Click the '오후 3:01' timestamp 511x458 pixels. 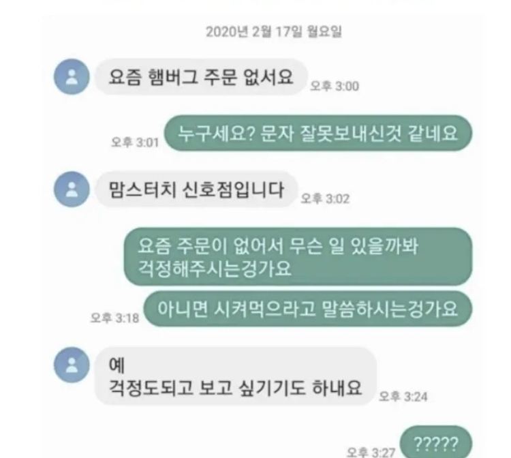tap(135, 142)
